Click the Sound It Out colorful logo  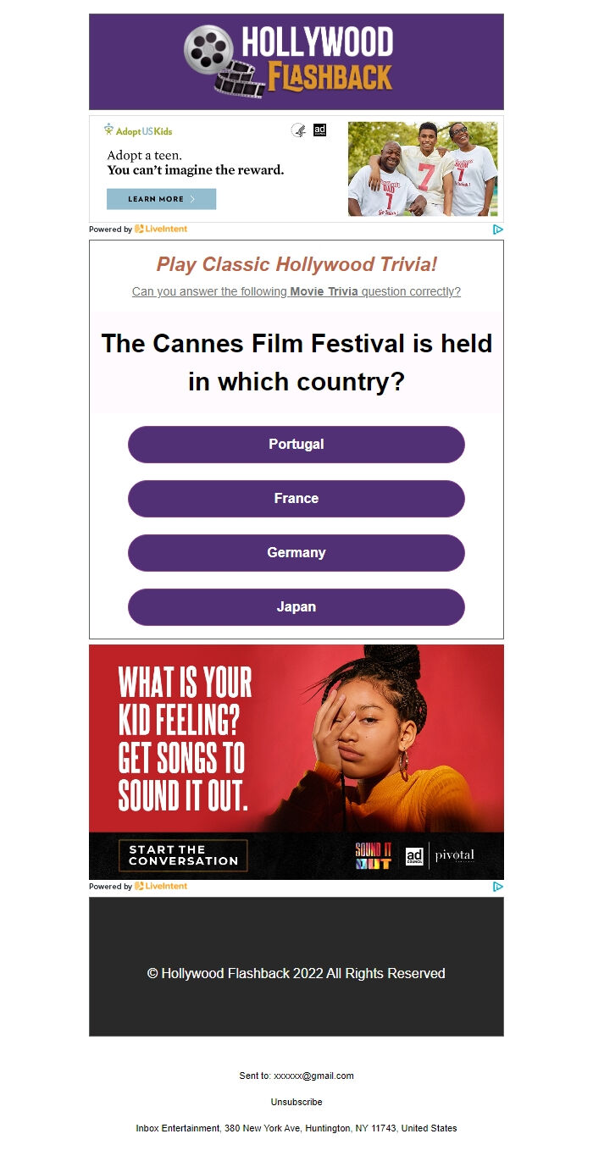(x=374, y=856)
